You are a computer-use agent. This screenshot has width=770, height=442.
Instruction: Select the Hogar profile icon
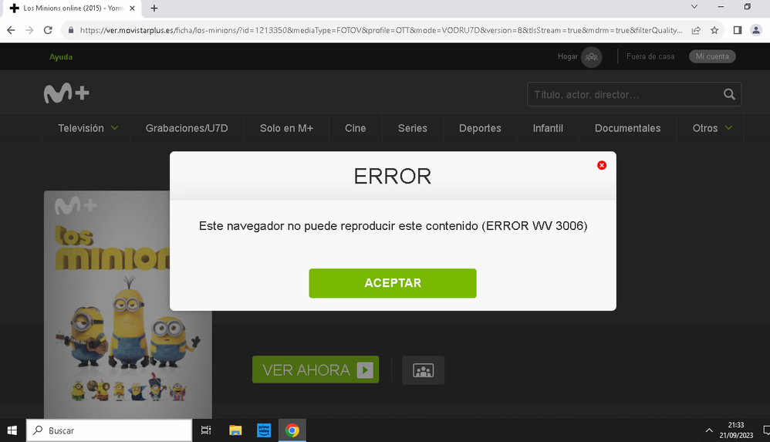pos(591,57)
